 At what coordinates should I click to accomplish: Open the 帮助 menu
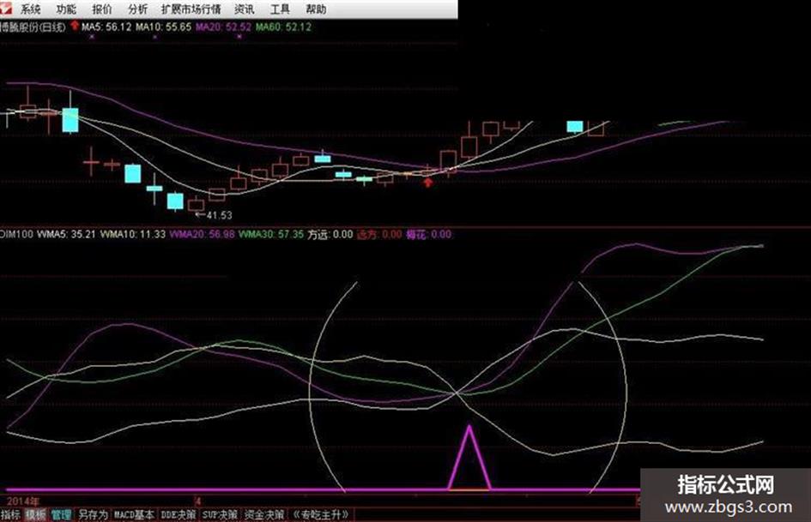tap(316, 9)
